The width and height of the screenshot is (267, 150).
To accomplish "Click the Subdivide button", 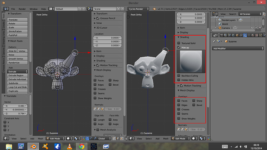I will 17,83.
